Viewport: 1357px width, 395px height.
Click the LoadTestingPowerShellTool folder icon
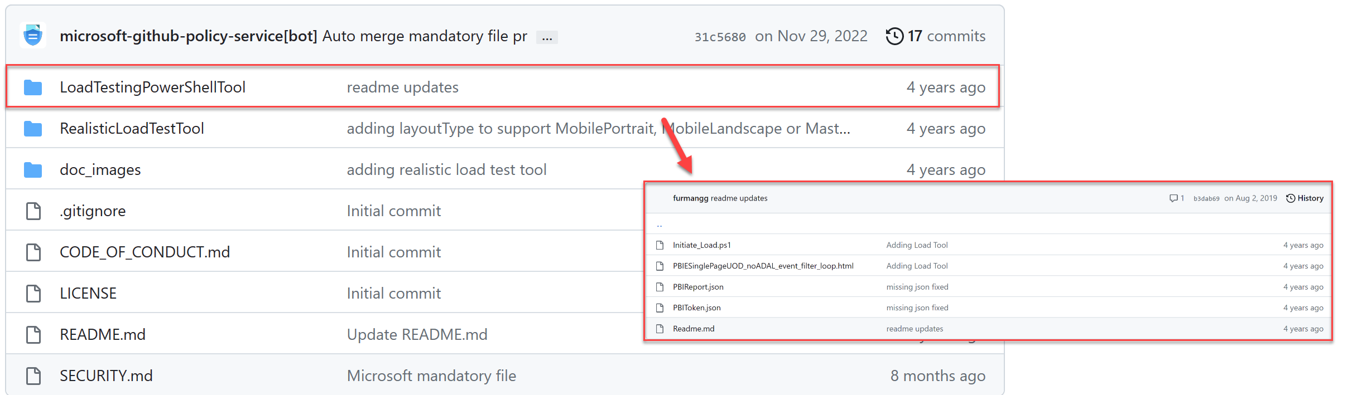(x=33, y=87)
